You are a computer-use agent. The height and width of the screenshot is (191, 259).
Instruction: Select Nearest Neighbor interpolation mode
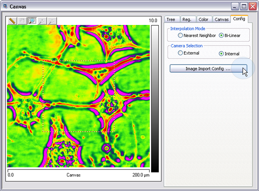pos(197,35)
